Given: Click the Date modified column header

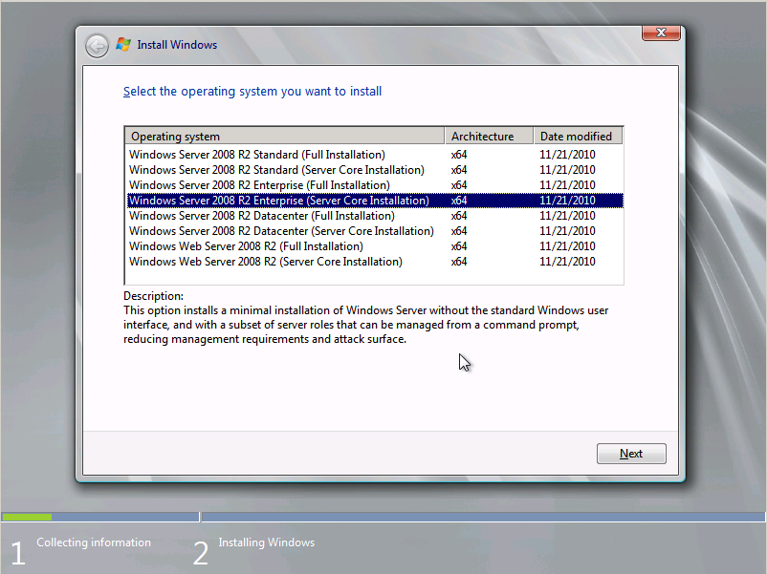Looking at the screenshot, I should point(578,137).
